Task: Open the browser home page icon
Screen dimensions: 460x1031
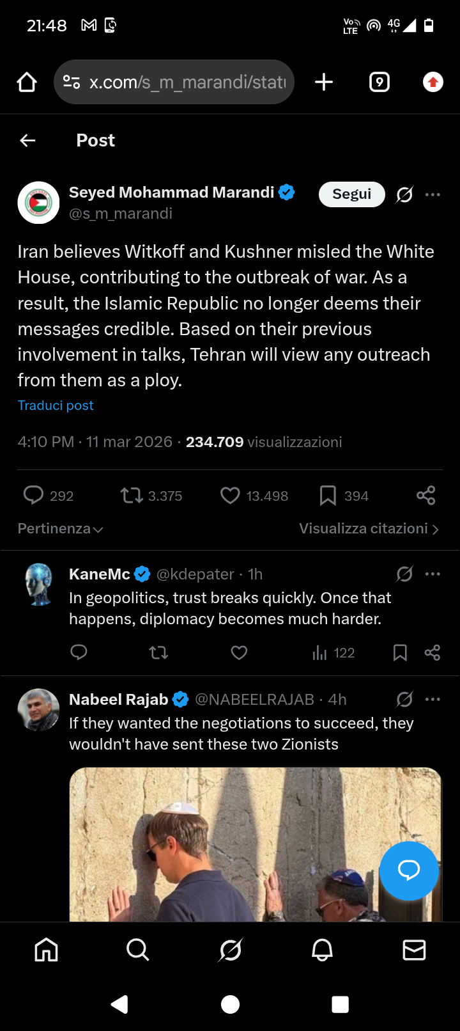Action: point(27,82)
